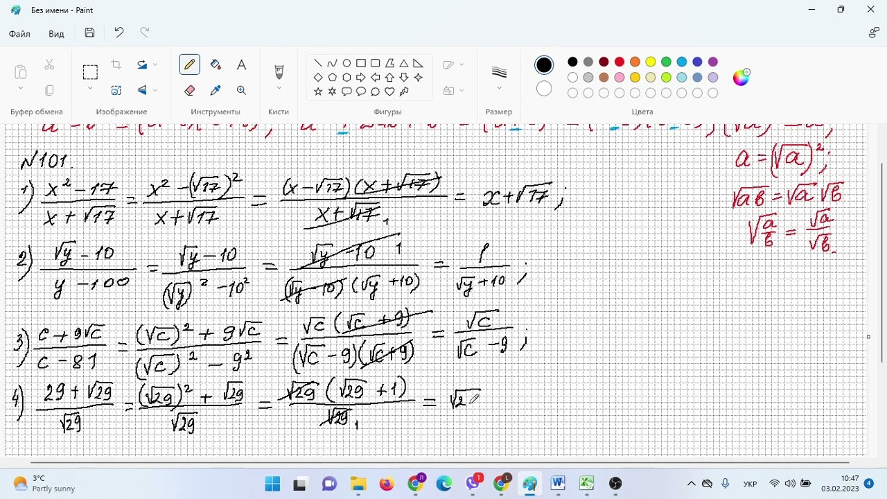Expand the Brushes dropdown arrow

(279, 88)
